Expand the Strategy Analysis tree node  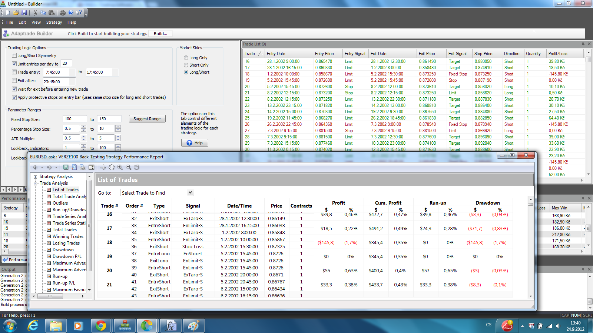click(36, 177)
